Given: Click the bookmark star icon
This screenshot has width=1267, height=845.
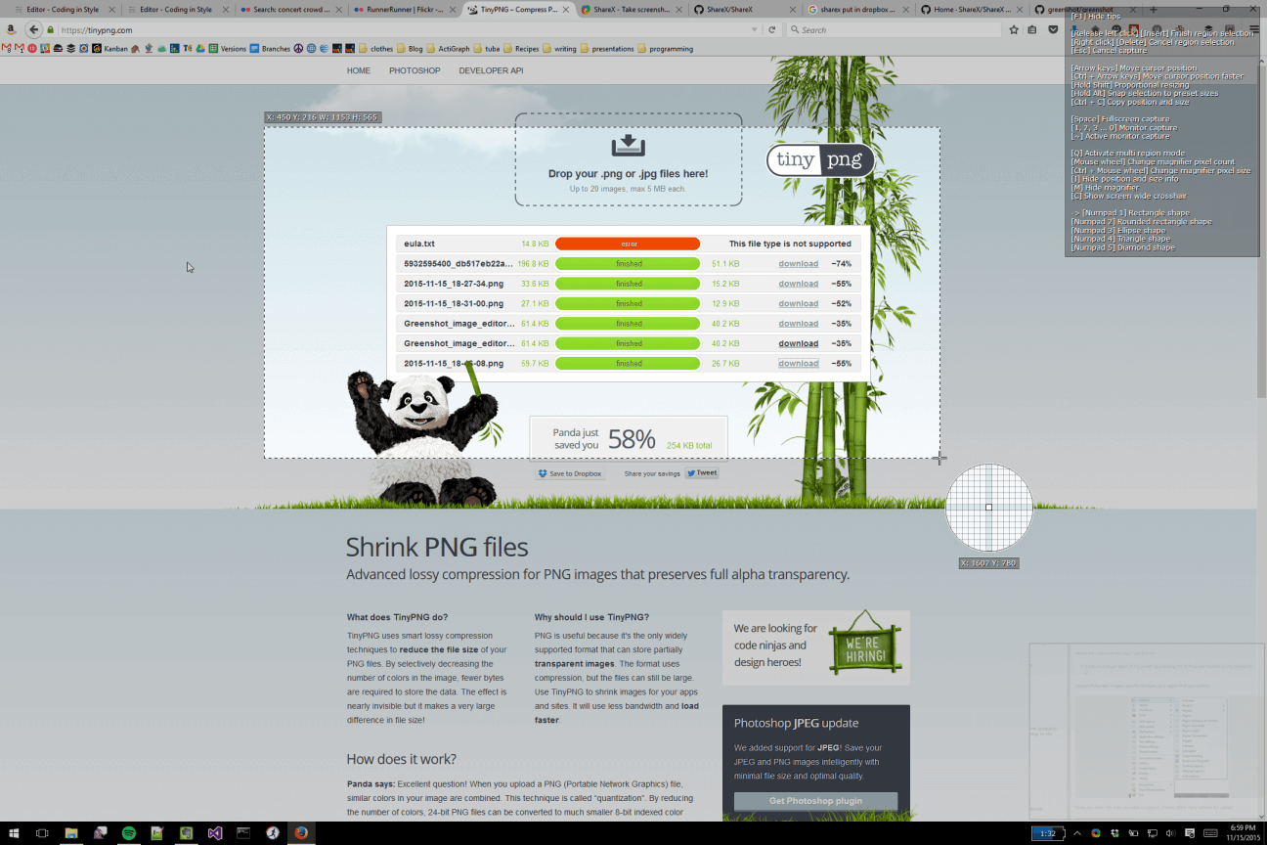Looking at the screenshot, I should 1014,30.
